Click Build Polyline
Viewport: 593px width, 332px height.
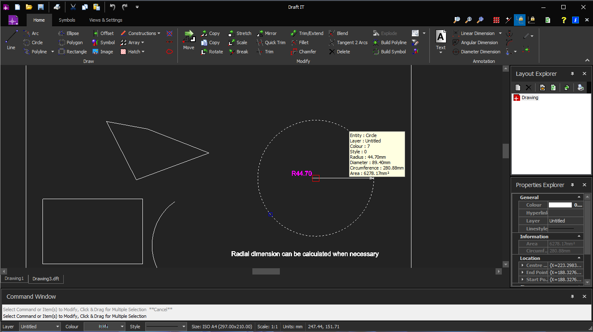pos(389,42)
